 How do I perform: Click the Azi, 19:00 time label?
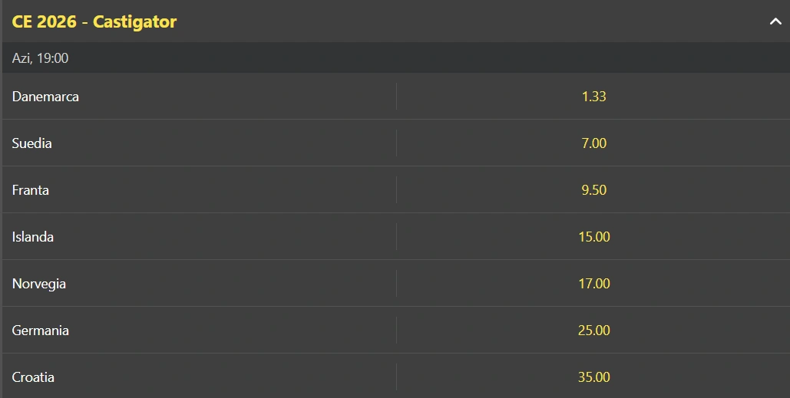pos(41,58)
